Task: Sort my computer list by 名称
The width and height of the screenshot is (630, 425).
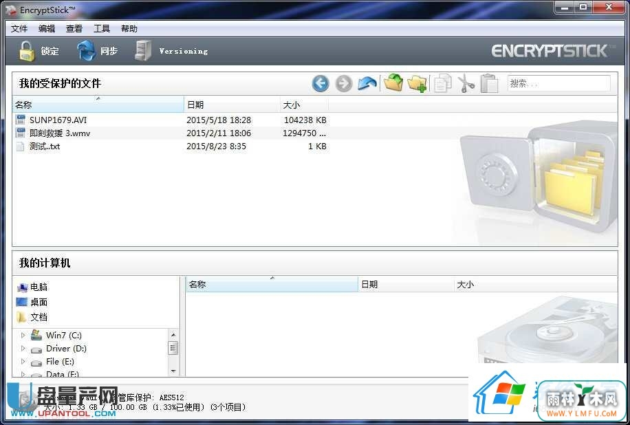Action: click(x=272, y=285)
